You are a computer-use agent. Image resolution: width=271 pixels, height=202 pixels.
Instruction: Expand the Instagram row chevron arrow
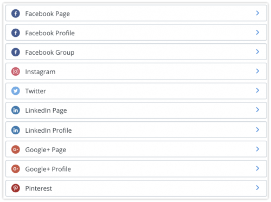click(257, 71)
